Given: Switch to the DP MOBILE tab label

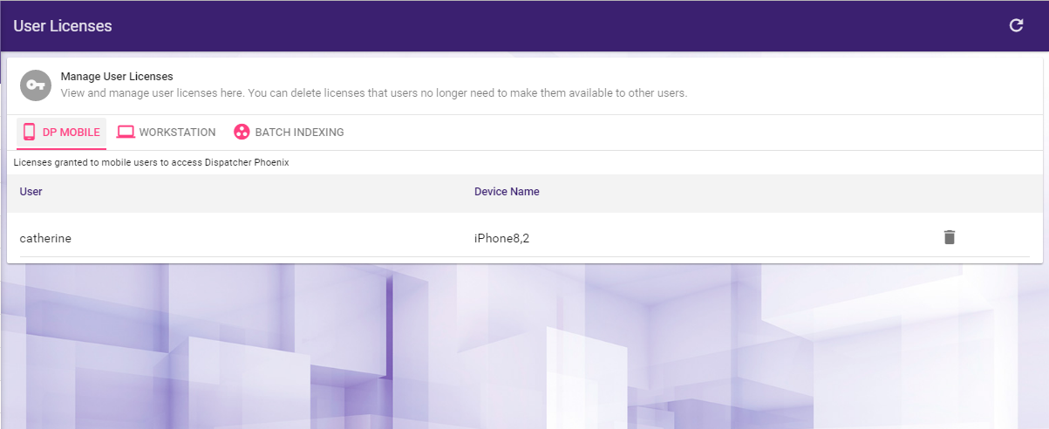Looking at the screenshot, I should [x=71, y=133].
